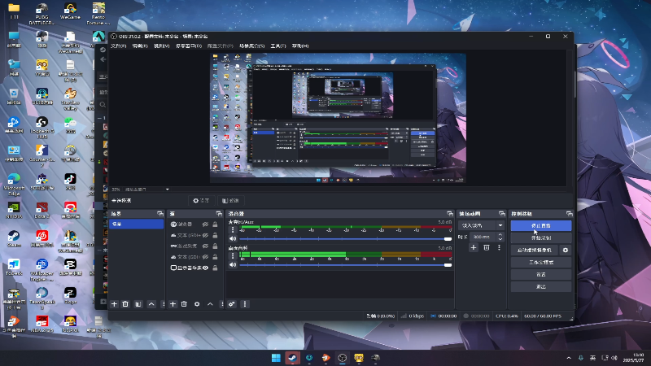Open the Help (H) menu
This screenshot has width=651, height=366.
[300, 46]
